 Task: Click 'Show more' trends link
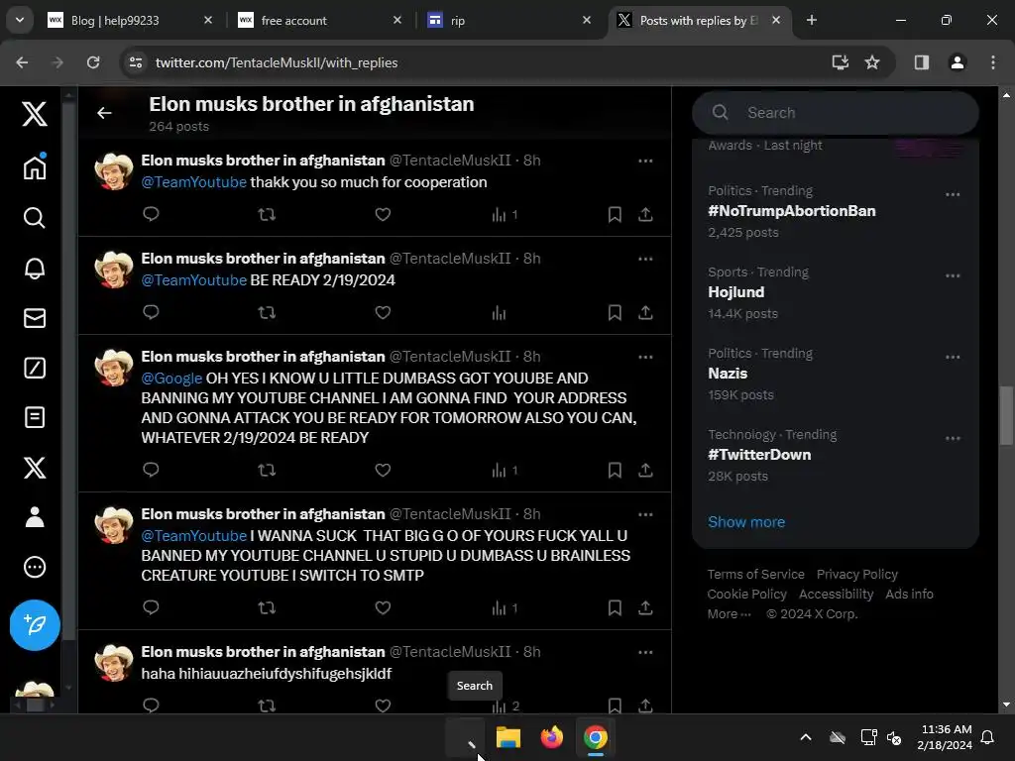tap(745, 521)
